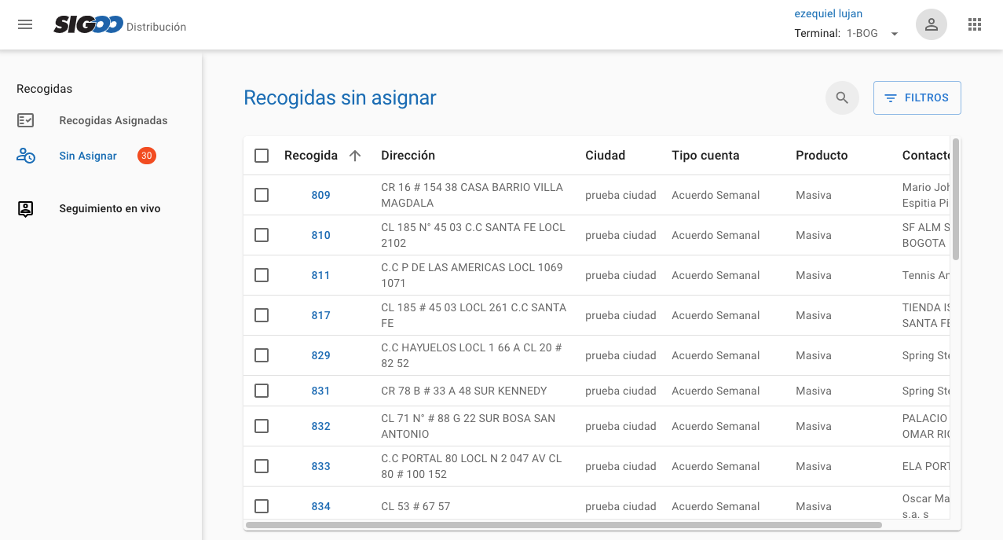Click the SIGOO Distribución logo

coord(119,25)
